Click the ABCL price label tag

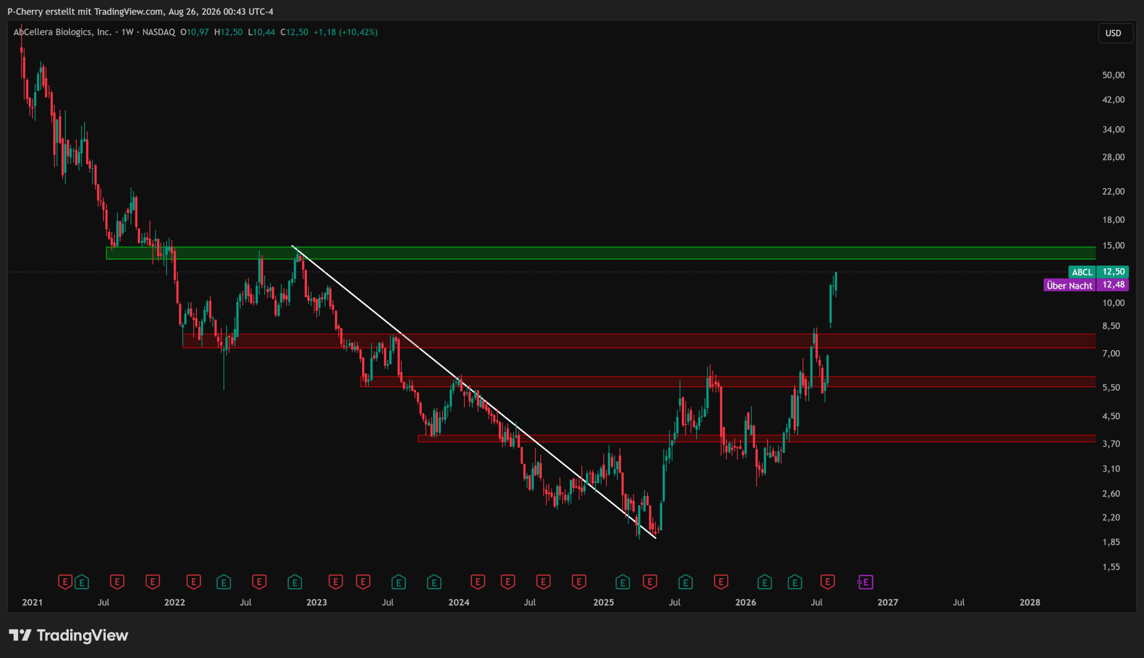coord(1082,272)
